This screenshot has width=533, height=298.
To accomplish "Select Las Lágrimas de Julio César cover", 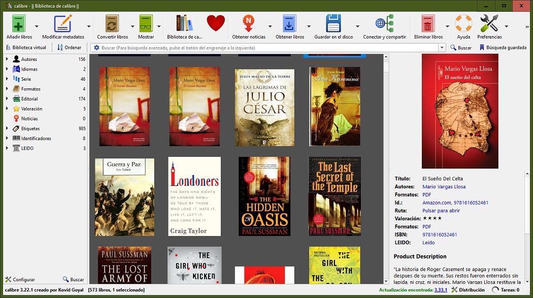I will pyautogui.click(x=264, y=108).
